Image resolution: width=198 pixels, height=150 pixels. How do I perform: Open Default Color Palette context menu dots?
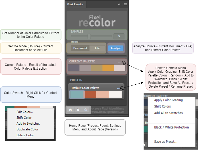(119, 88)
